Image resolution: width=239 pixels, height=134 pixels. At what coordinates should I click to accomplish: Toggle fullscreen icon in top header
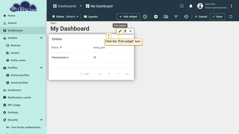[182, 6]
